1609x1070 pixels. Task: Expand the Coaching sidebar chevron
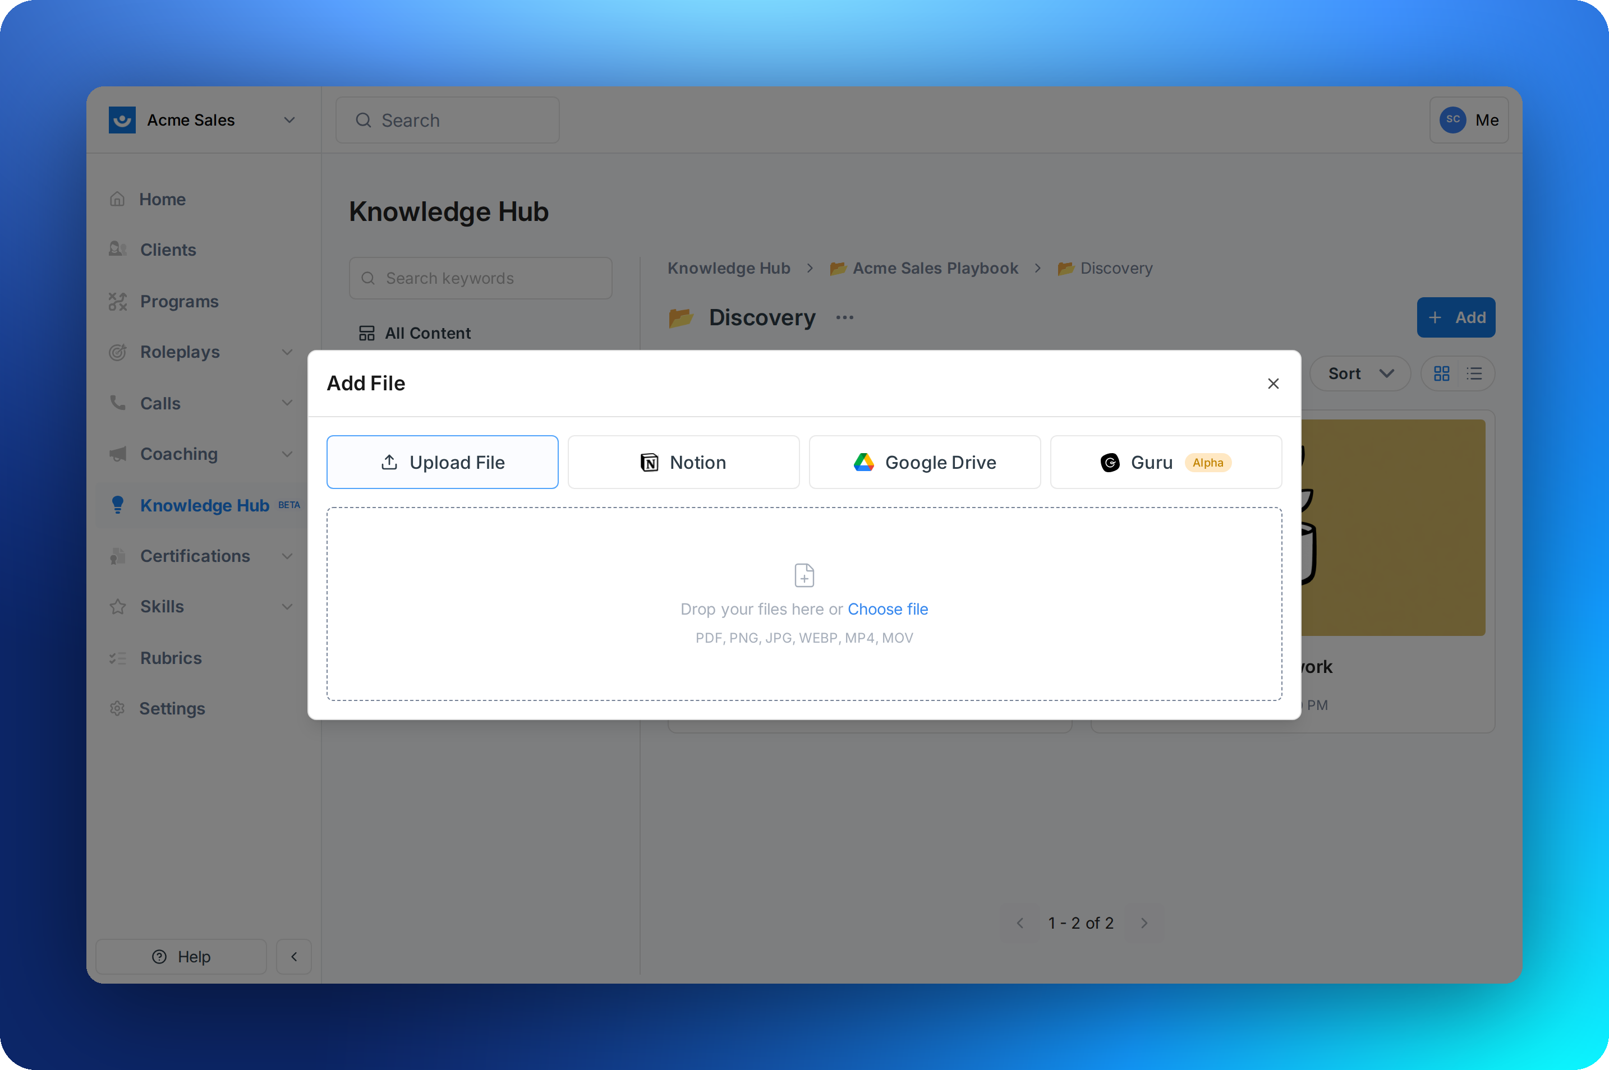[287, 454]
